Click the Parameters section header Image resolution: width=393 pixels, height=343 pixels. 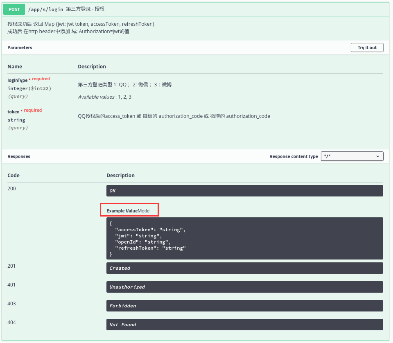tap(20, 47)
